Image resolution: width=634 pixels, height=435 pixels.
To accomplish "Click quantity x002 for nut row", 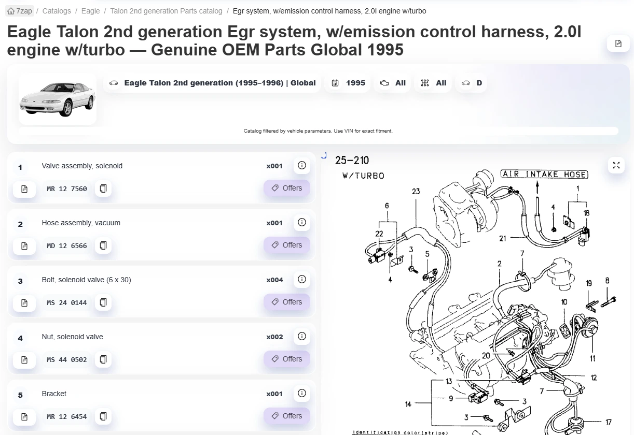I will (274, 337).
